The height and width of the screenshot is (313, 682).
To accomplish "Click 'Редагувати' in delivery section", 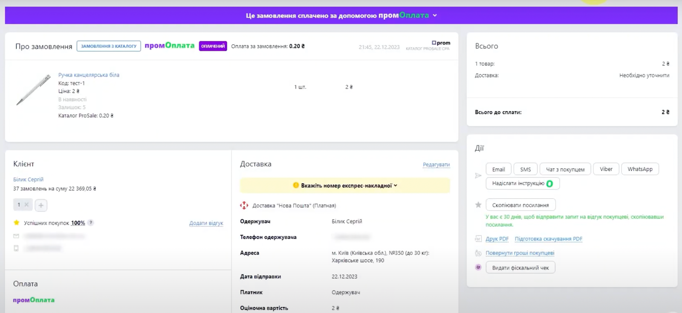I will tap(436, 165).
